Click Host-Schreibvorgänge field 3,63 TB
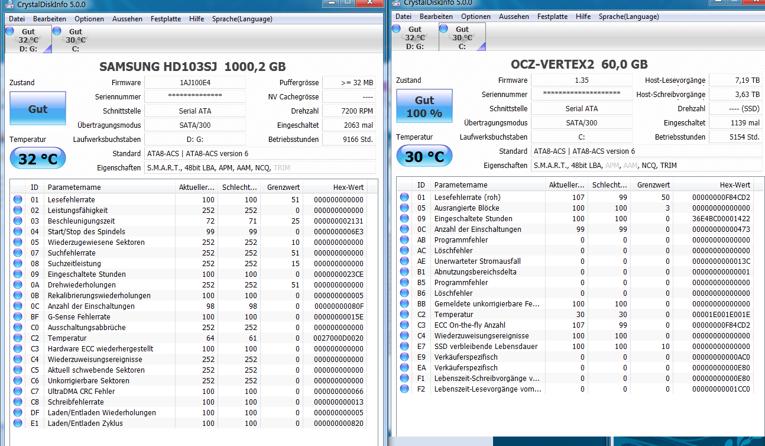This screenshot has height=446, width=765. point(735,95)
